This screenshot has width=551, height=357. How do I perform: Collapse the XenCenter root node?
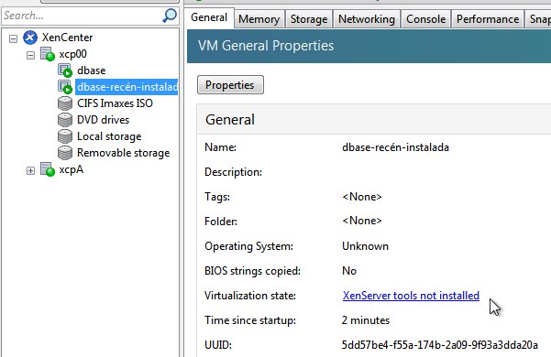coord(13,38)
